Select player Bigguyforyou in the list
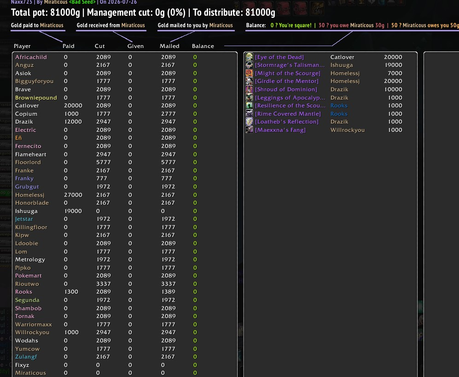The height and width of the screenshot is (377, 459). click(x=34, y=81)
